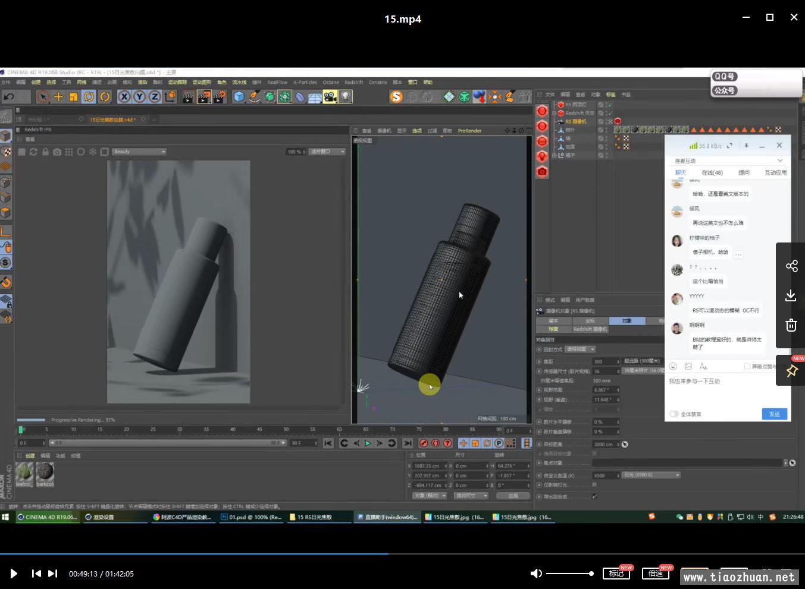Toggle the X axis lock

coord(124,96)
